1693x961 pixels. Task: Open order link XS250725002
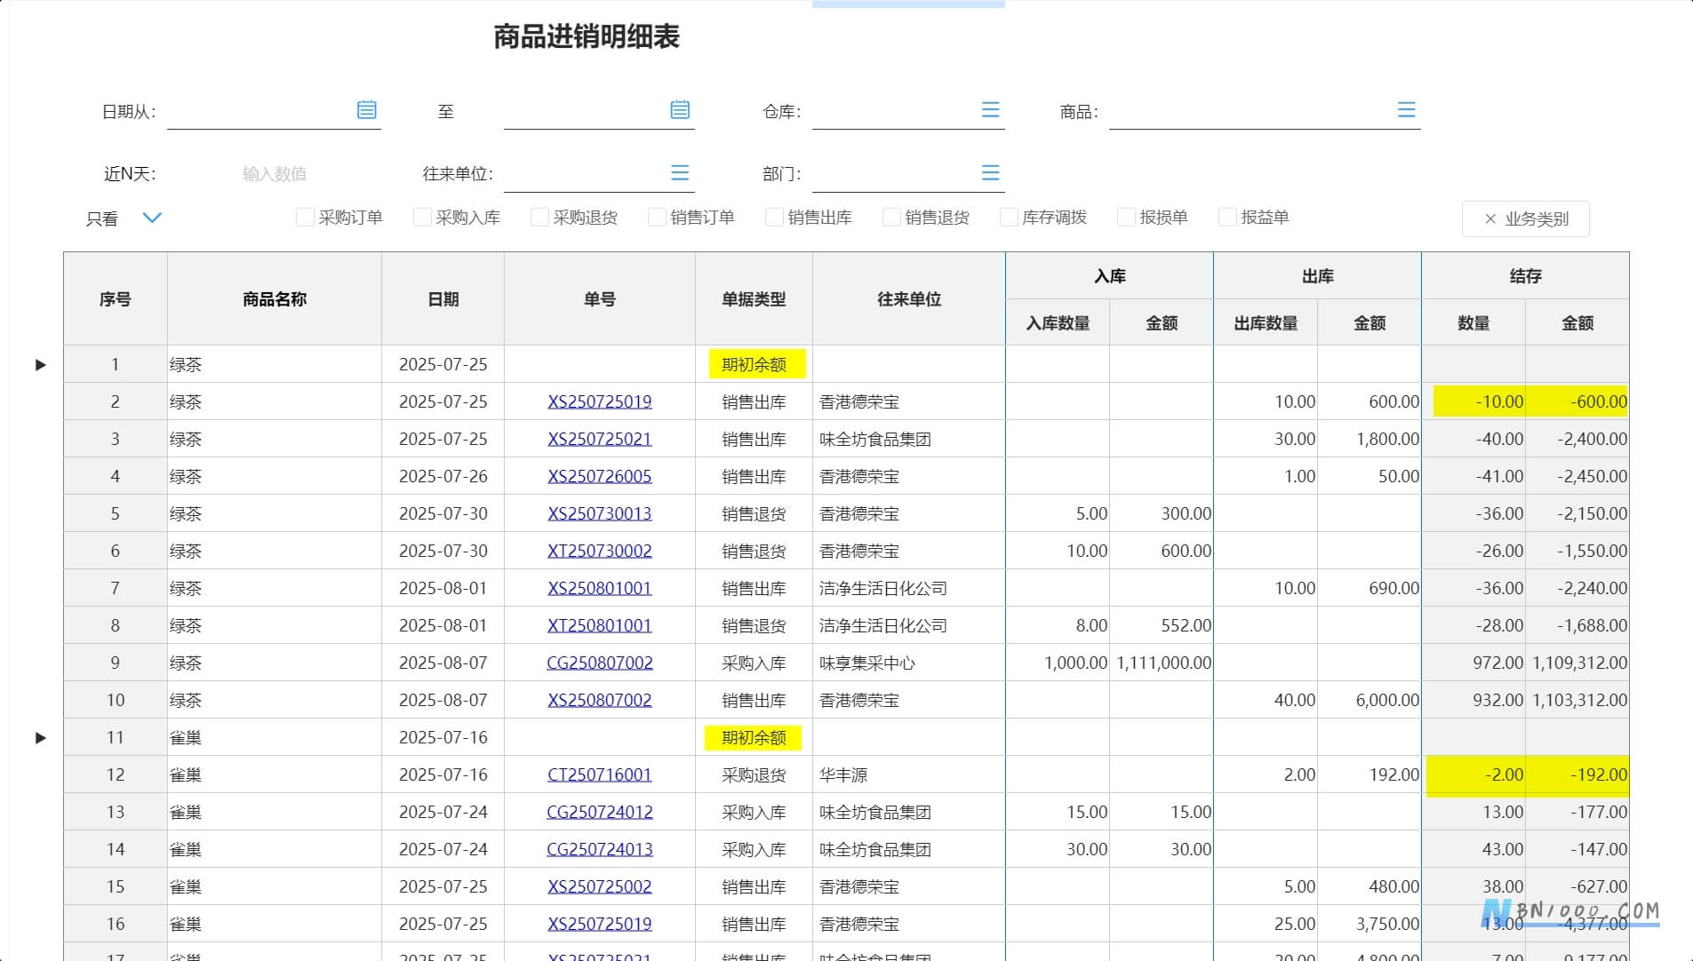pos(600,886)
